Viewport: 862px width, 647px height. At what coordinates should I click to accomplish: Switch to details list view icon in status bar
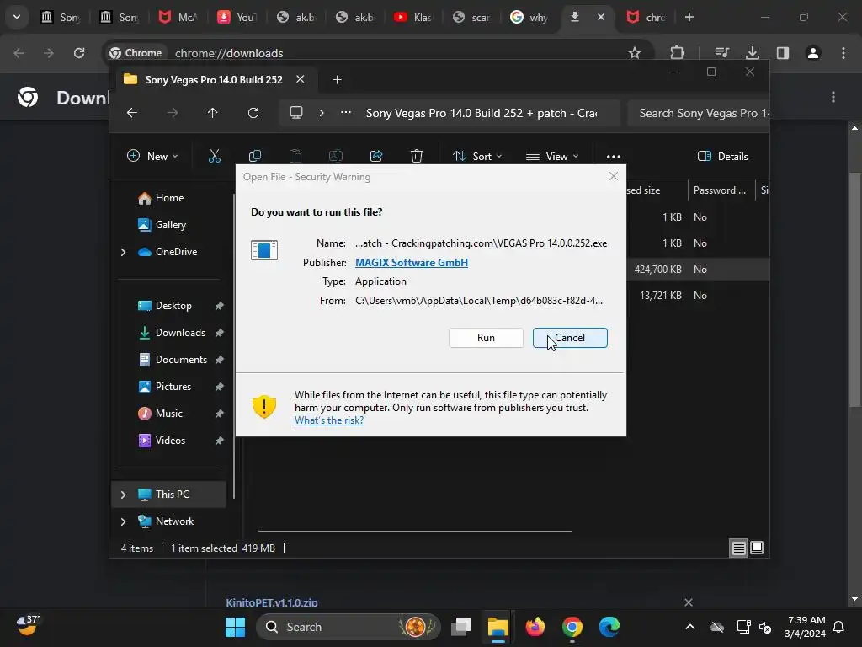click(x=738, y=548)
